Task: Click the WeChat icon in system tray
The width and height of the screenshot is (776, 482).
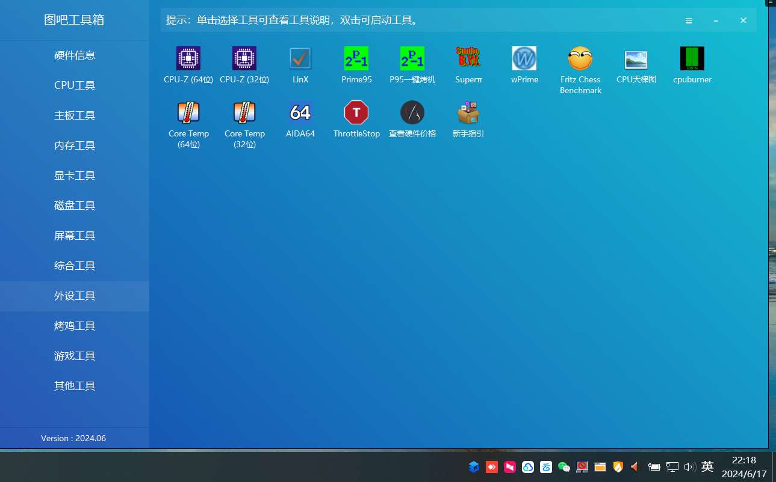Action: click(x=564, y=467)
